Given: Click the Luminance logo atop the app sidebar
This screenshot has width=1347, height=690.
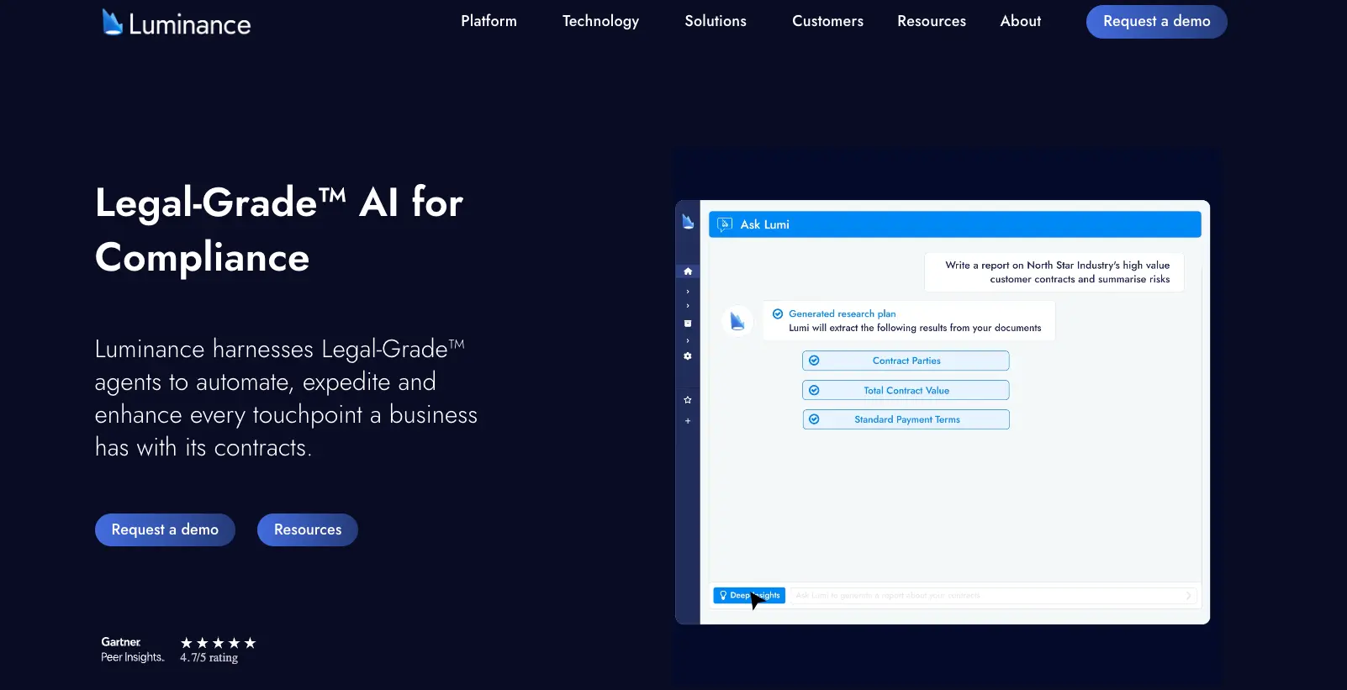Looking at the screenshot, I should coord(688,222).
